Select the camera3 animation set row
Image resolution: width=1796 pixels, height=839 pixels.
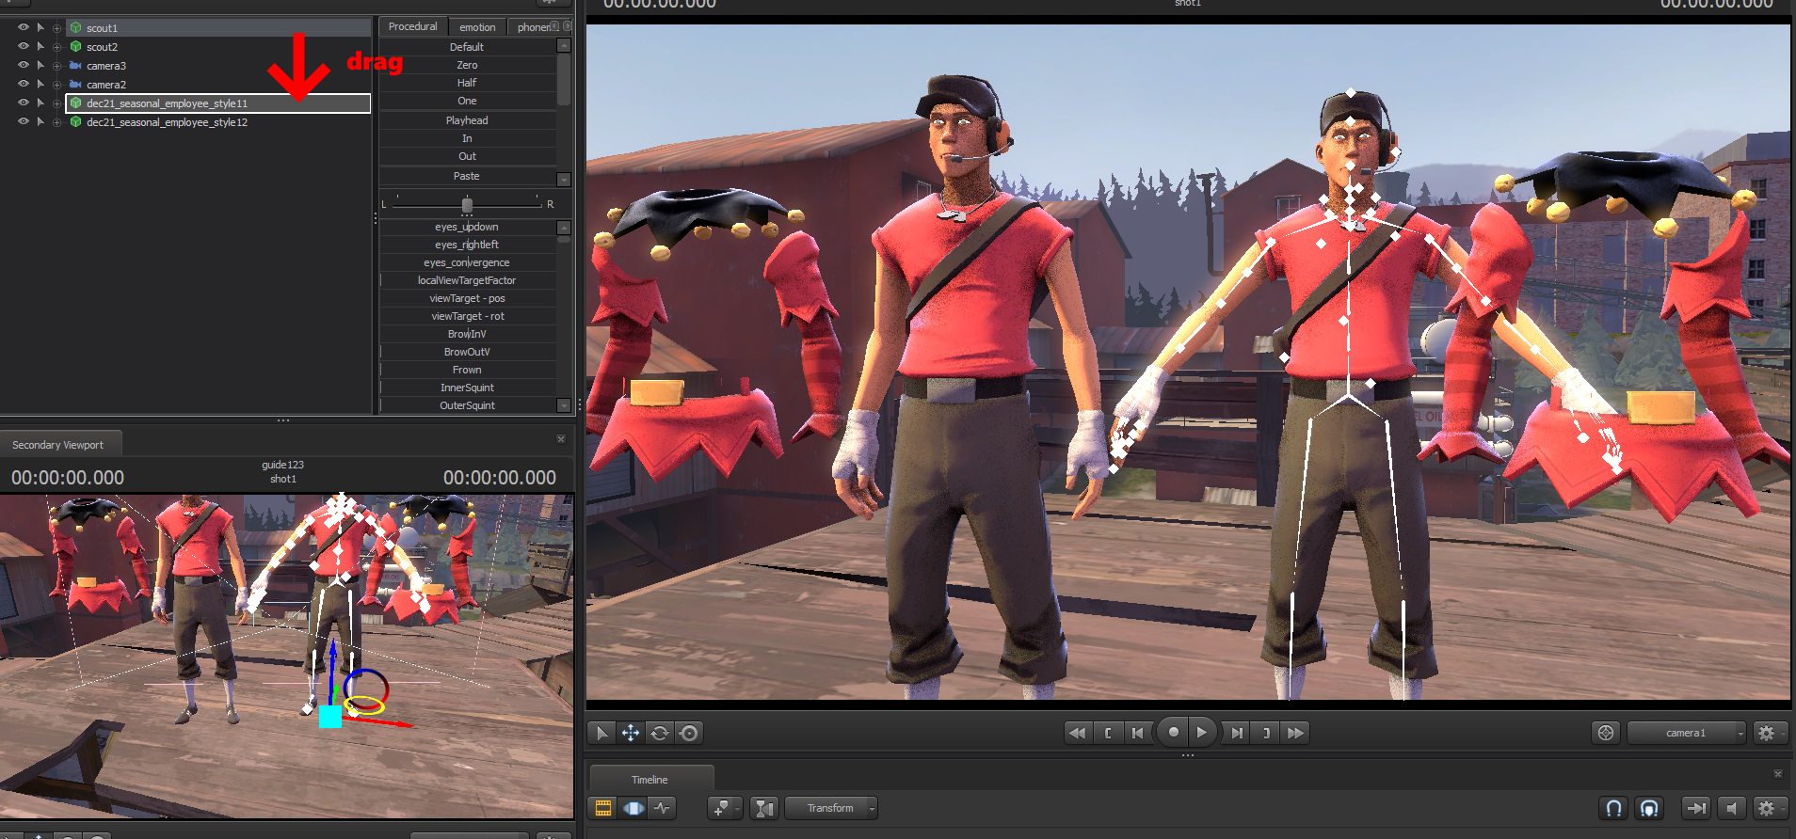[217, 66]
